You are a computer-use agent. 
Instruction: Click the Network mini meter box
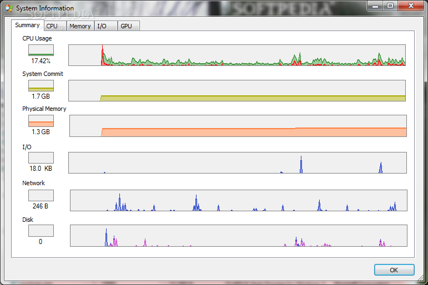point(41,195)
